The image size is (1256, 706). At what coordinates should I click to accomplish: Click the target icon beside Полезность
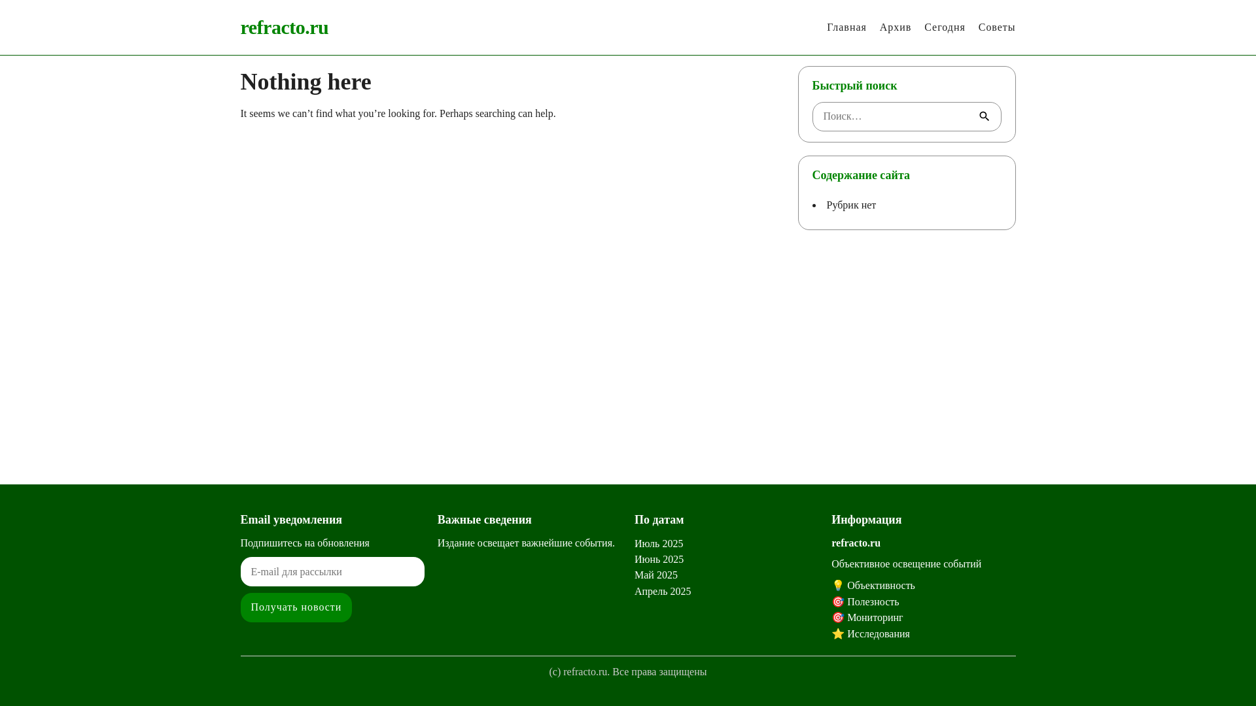[838, 601]
